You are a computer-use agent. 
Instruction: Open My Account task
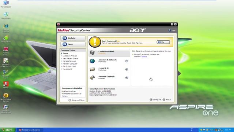[x=67, y=69]
